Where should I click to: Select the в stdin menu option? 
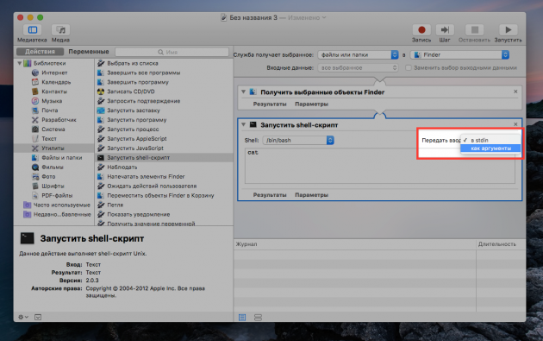(490, 140)
